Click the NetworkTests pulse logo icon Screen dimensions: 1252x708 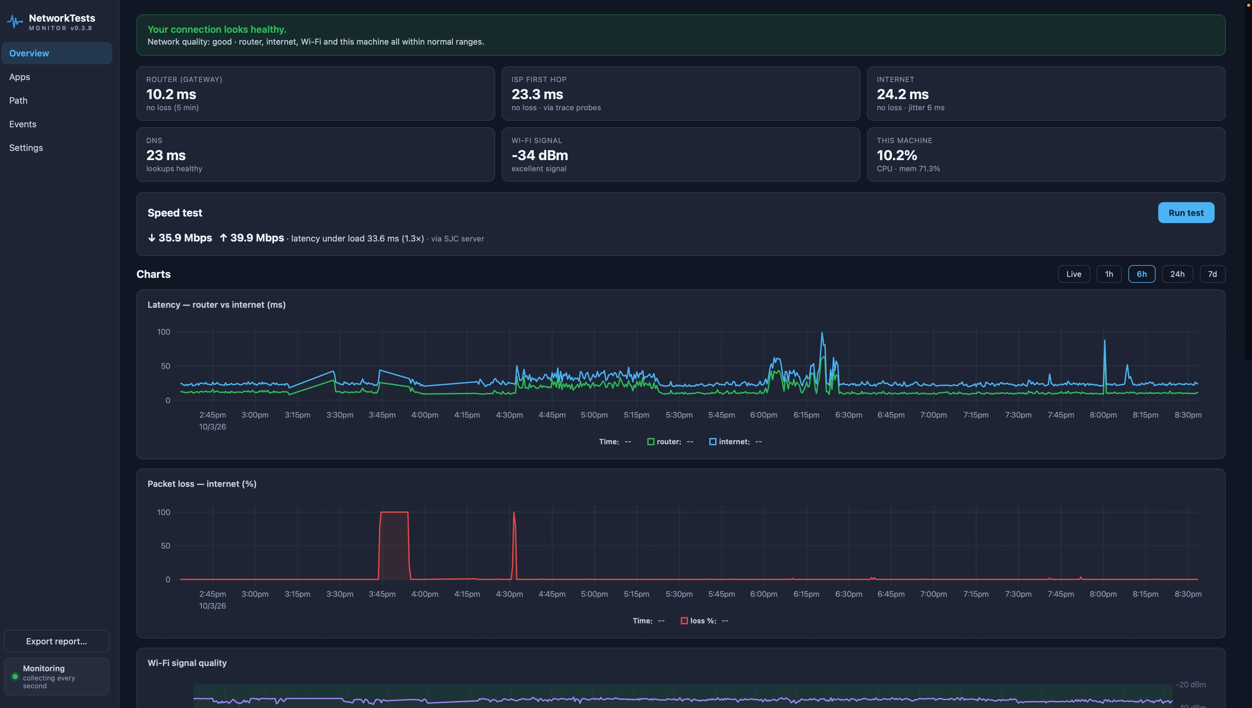(x=15, y=22)
